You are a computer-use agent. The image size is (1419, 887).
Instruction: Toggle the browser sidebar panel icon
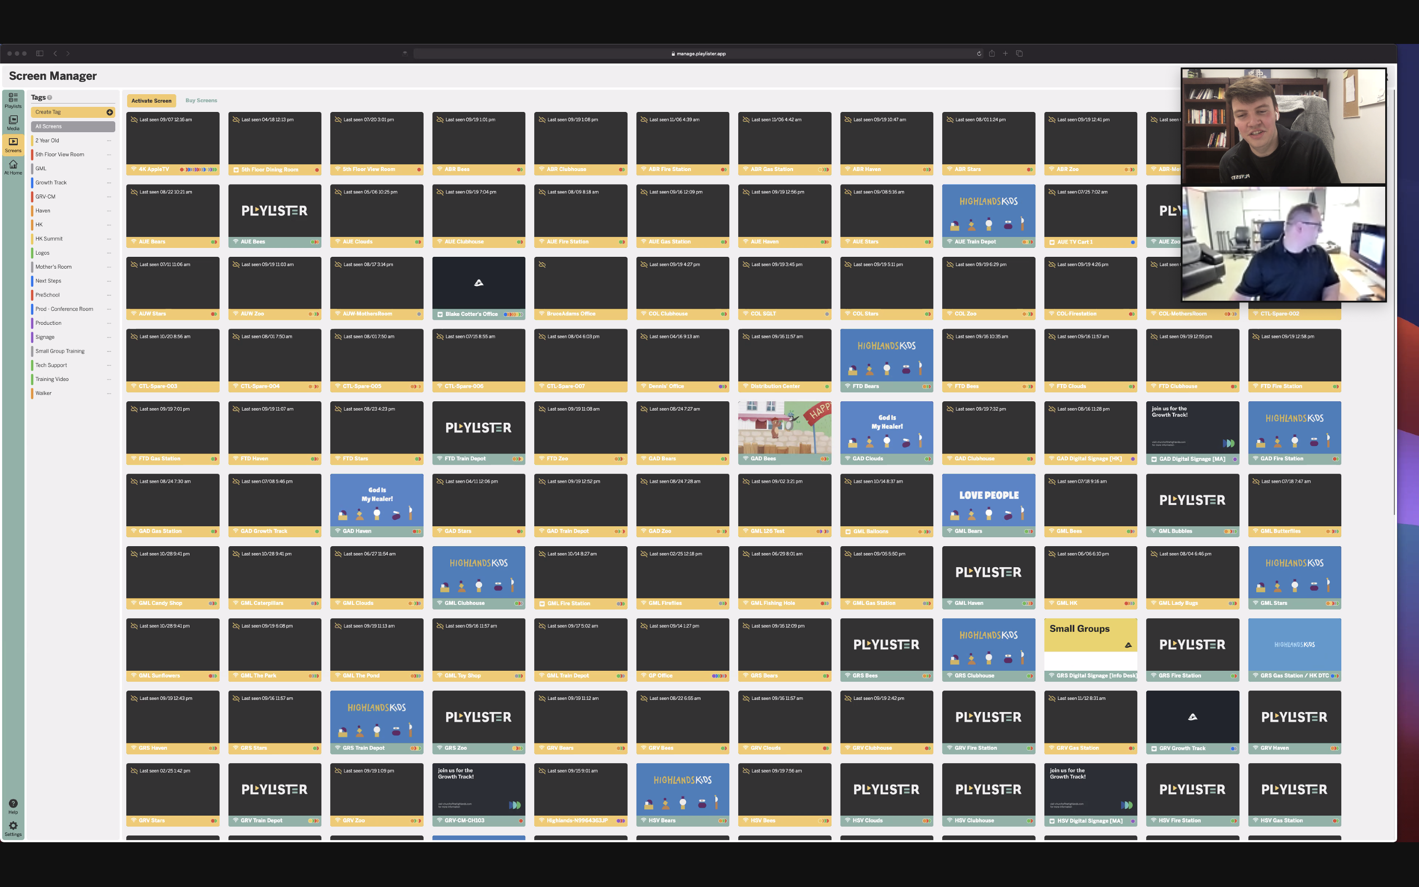(40, 53)
